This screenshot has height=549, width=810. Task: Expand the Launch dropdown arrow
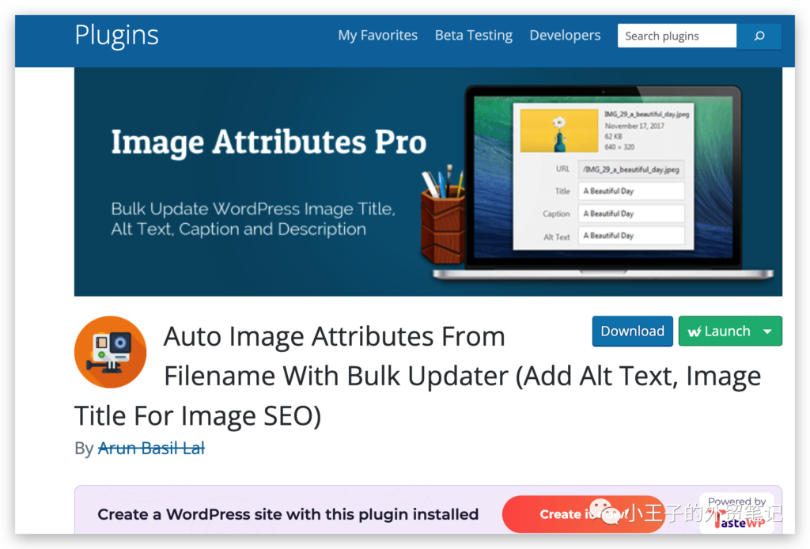pos(766,332)
